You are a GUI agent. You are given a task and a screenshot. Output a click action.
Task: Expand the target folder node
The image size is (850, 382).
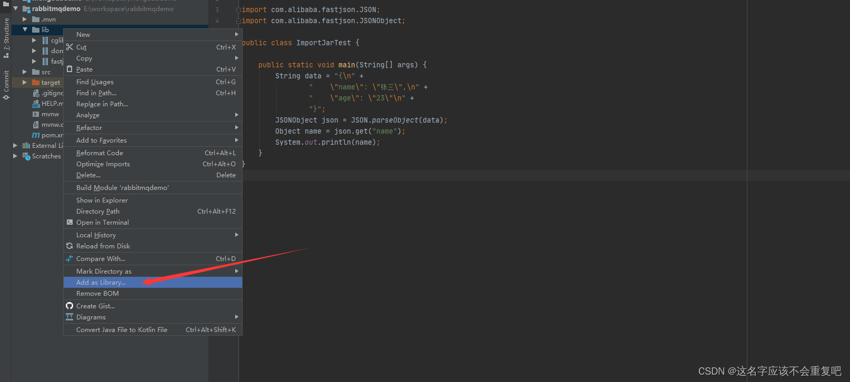[x=25, y=82]
